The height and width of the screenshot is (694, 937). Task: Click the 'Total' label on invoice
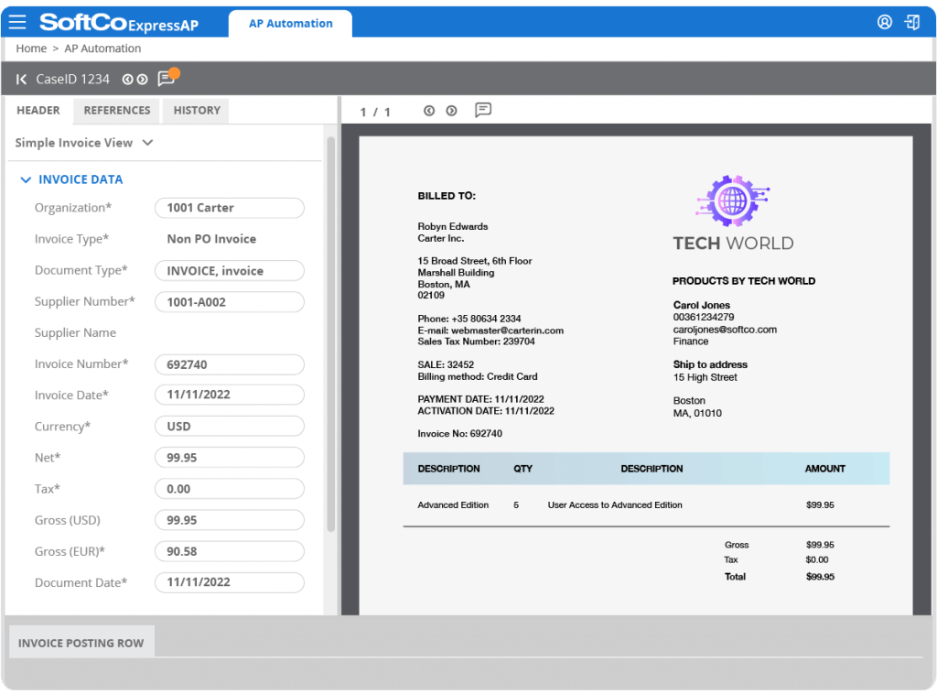(x=735, y=577)
